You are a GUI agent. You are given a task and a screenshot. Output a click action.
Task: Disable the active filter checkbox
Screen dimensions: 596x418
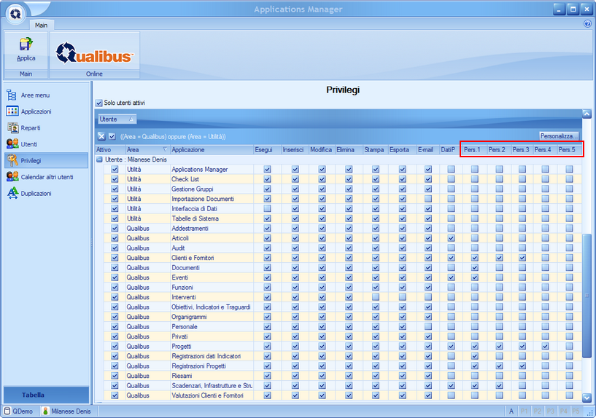pos(112,136)
